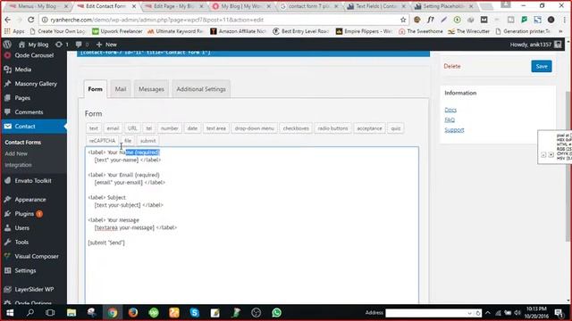
Task: Switch to Additional Settings tab
Action: [201, 89]
